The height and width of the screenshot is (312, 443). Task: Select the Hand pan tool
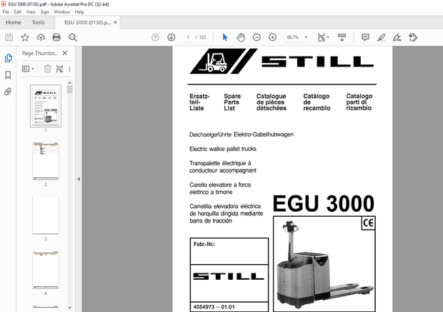[x=241, y=37]
